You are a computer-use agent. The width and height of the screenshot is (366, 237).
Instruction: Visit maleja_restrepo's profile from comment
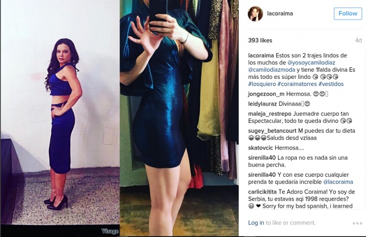(x=270, y=114)
